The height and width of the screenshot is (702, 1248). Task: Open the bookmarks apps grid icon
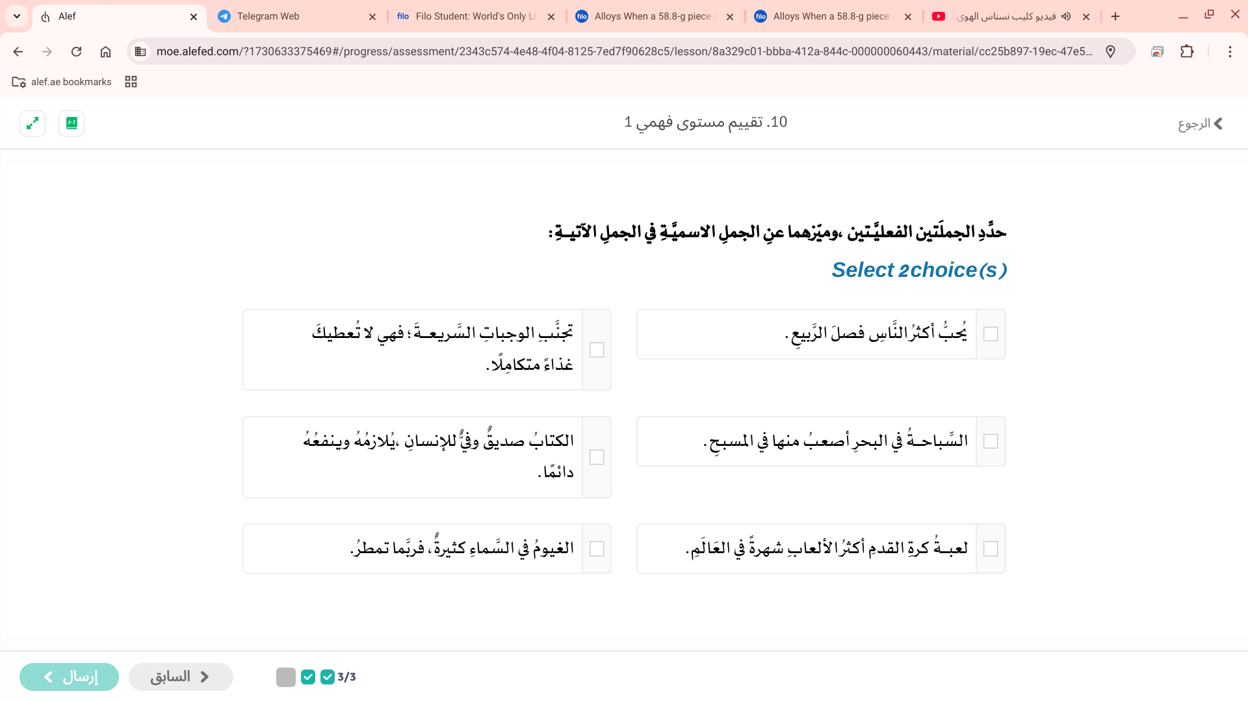click(131, 82)
